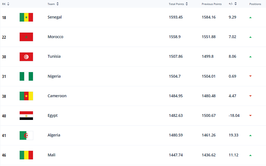Click the Morocco flag icon
266x166 pixels.
[26, 37]
